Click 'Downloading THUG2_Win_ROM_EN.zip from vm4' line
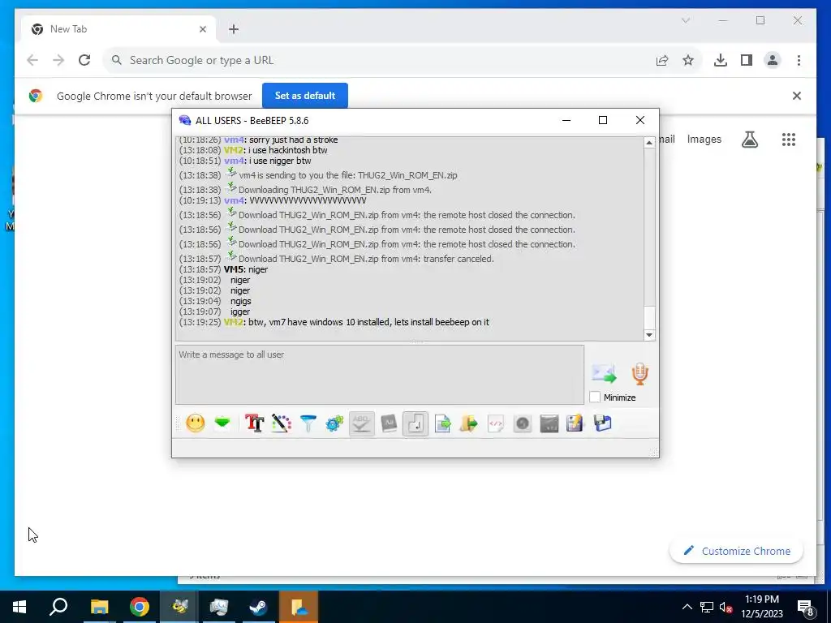This screenshot has width=831, height=623. point(335,190)
